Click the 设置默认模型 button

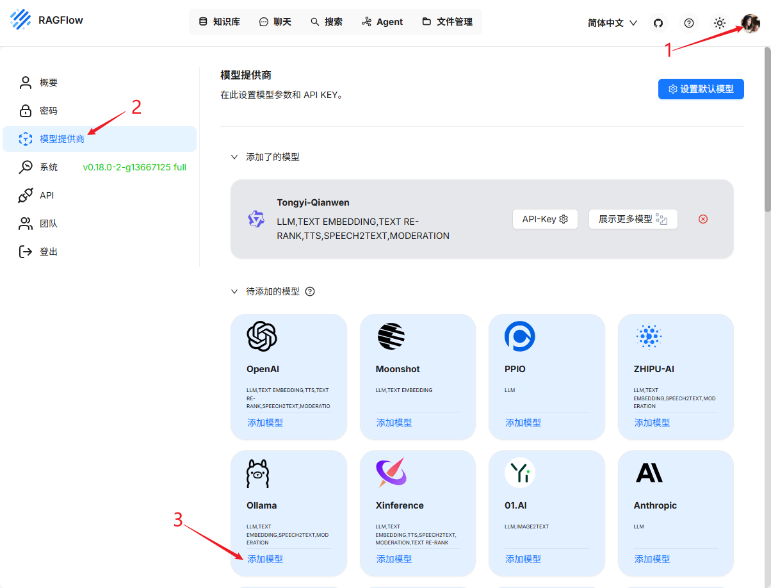(x=701, y=89)
